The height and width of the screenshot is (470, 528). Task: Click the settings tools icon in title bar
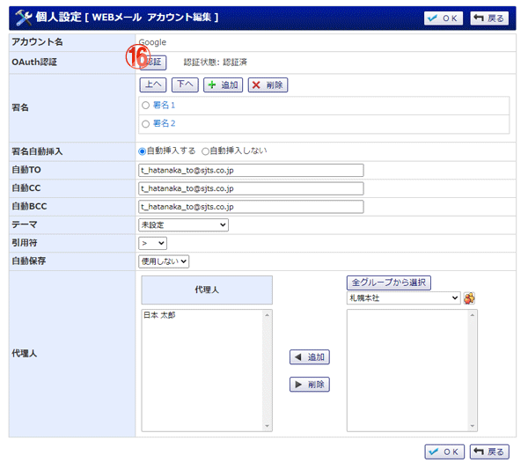click(x=23, y=18)
